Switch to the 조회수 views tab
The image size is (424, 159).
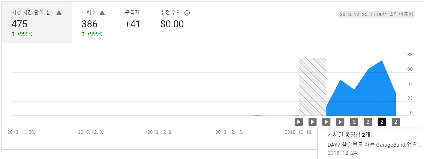[x=93, y=23]
